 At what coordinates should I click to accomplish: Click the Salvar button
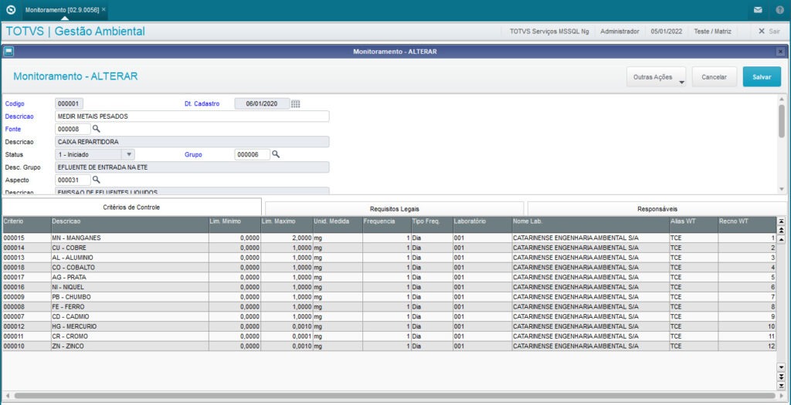pos(762,77)
